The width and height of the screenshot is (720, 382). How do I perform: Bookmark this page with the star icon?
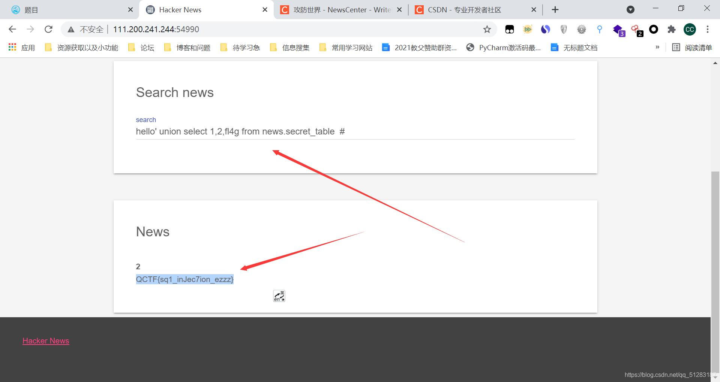[x=487, y=29]
